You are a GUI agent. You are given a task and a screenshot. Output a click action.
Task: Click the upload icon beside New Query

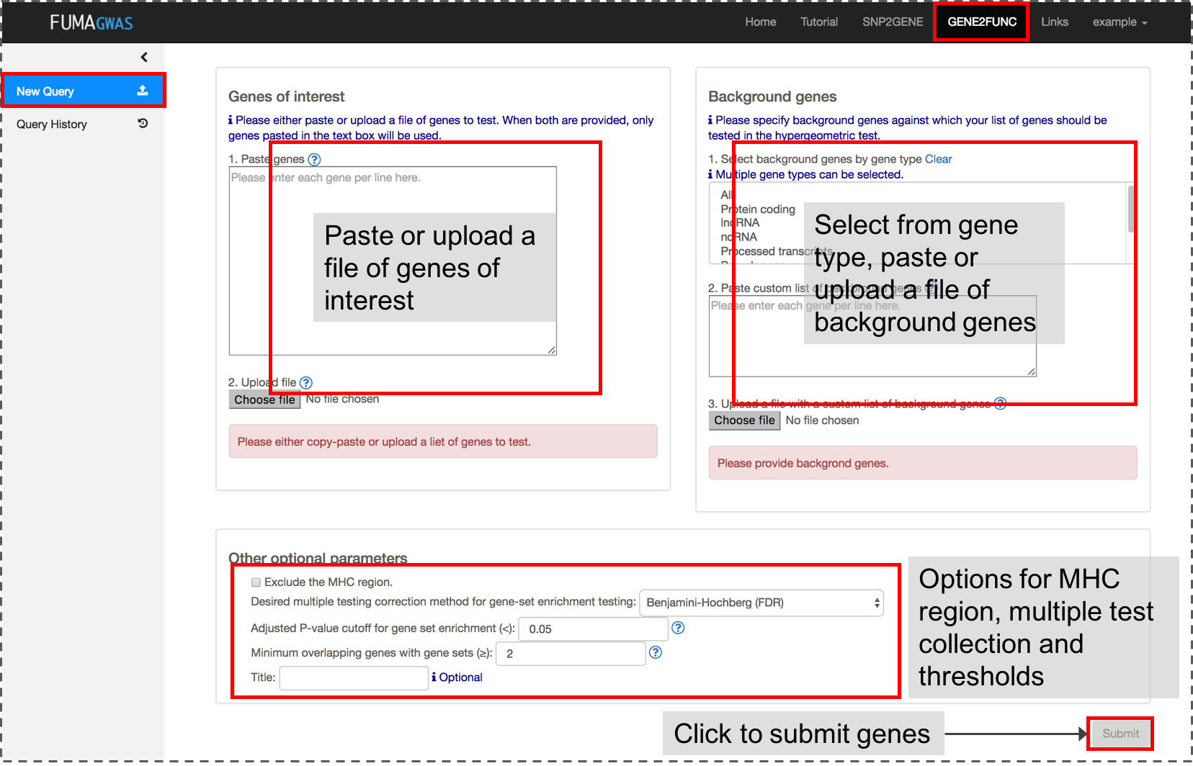143,91
